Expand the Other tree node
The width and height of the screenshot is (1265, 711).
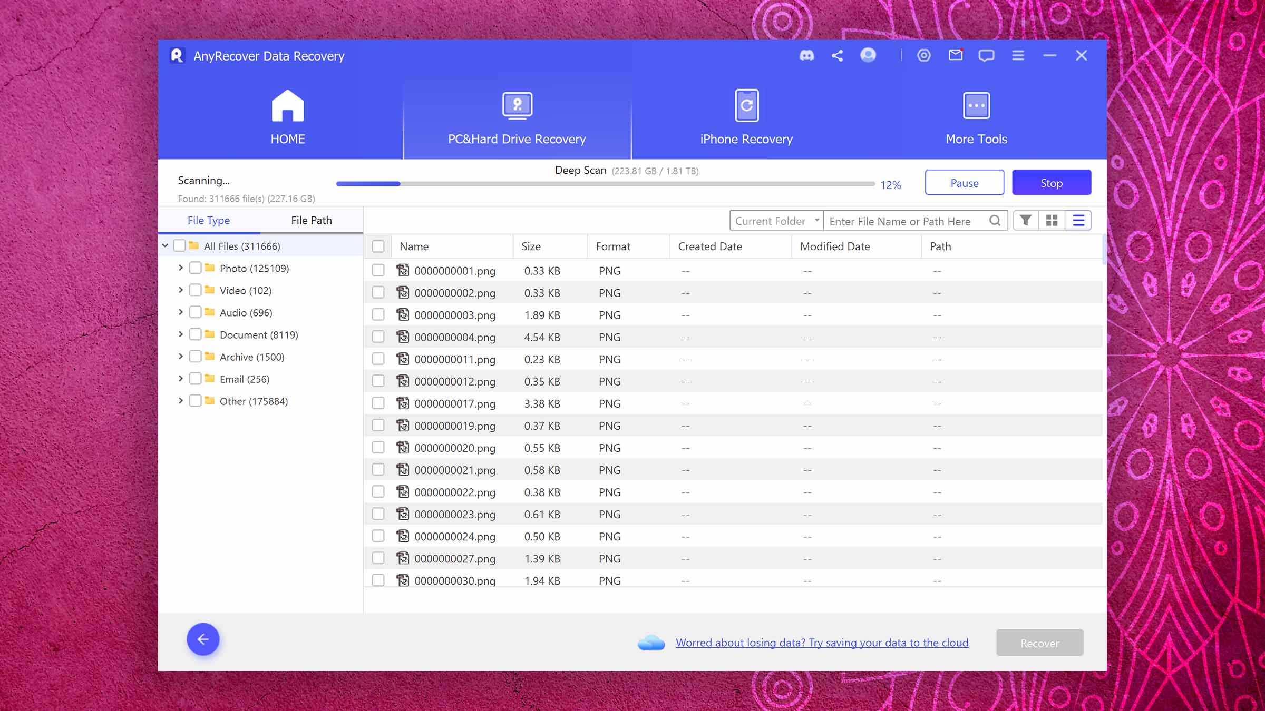tap(181, 400)
